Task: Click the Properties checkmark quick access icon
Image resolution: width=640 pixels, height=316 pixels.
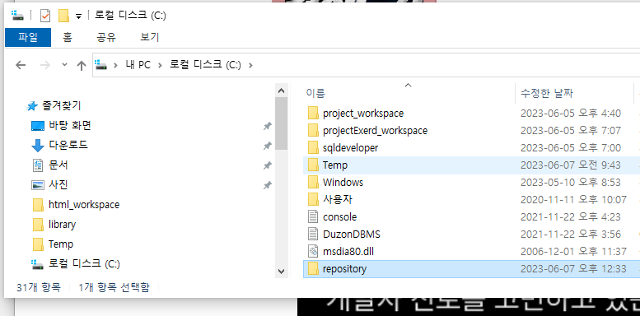Action: click(x=45, y=16)
